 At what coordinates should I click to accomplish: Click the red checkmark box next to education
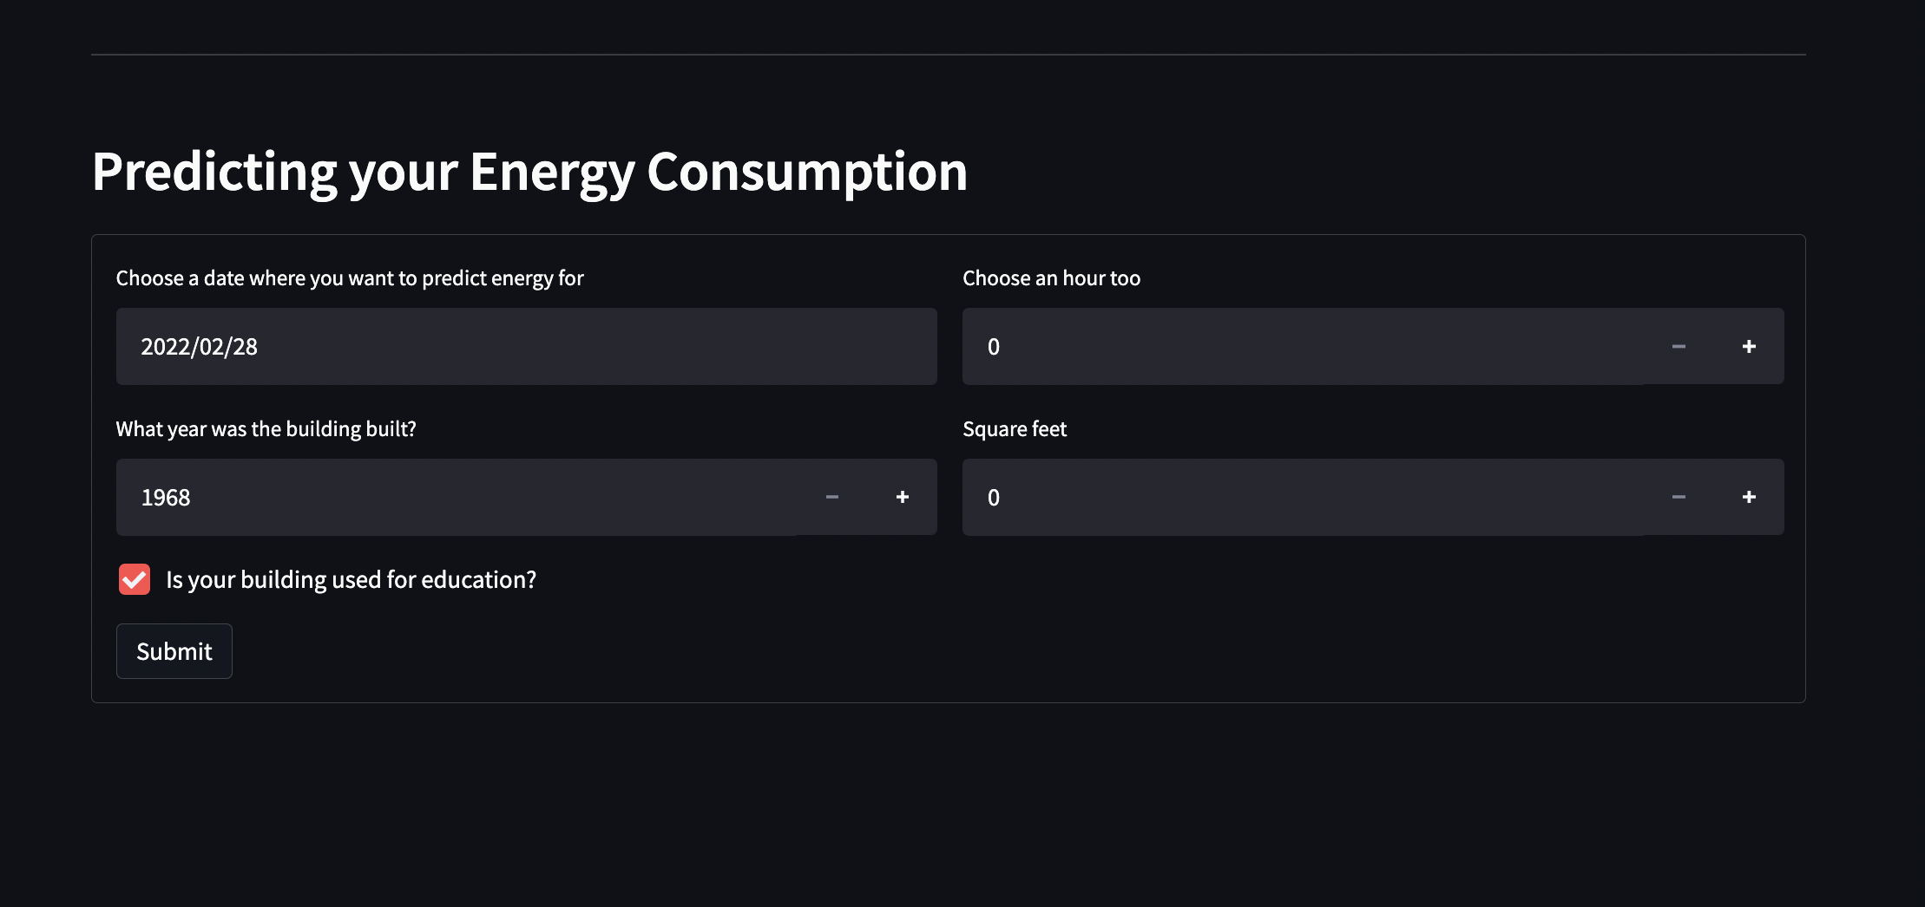135,579
